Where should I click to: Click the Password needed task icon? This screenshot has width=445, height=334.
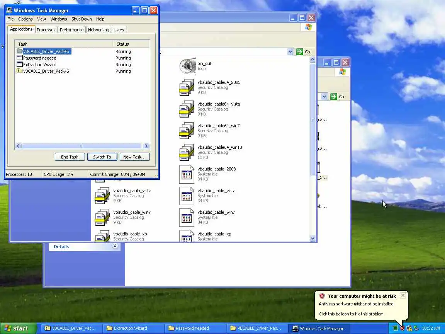(20, 58)
